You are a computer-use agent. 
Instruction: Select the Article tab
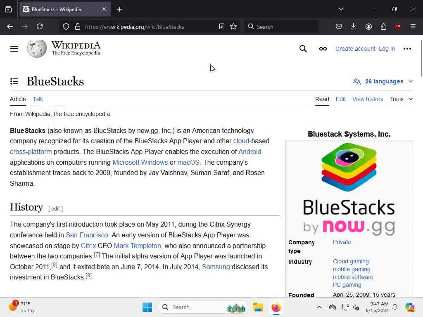point(18,99)
